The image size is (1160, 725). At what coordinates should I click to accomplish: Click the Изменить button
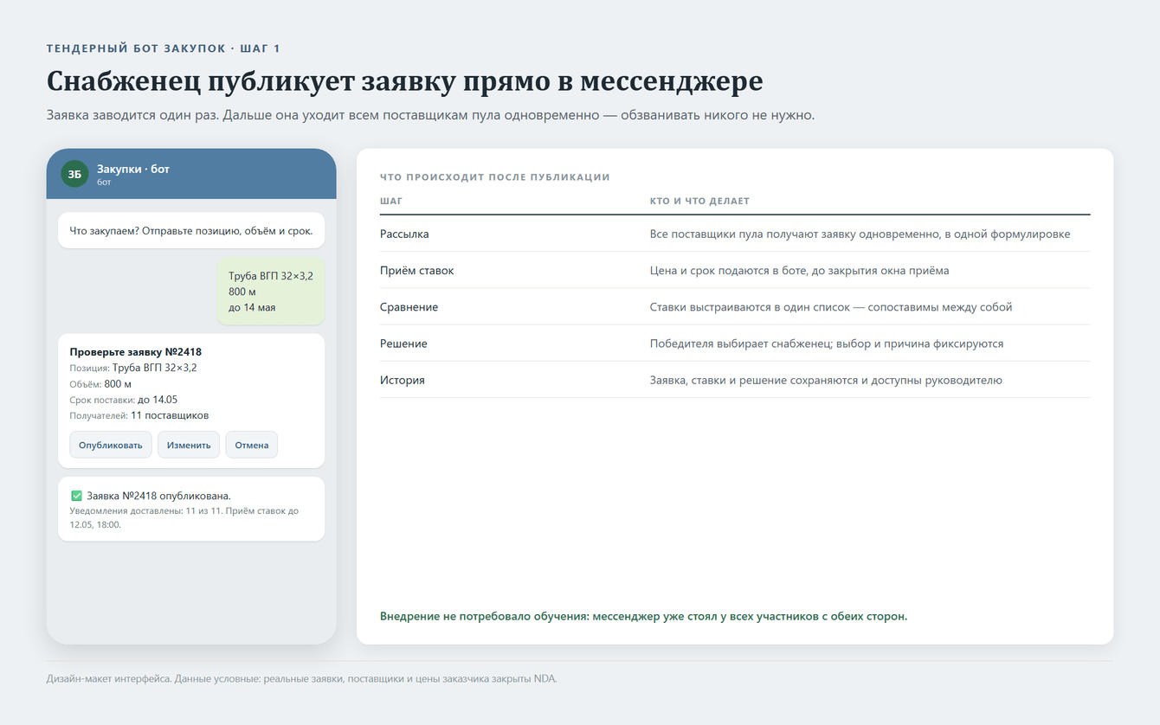pyautogui.click(x=189, y=445)
